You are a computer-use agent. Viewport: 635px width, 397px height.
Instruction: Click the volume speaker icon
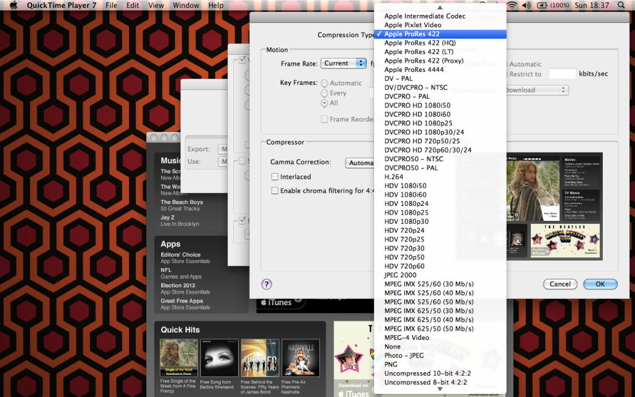pos(526,5)
